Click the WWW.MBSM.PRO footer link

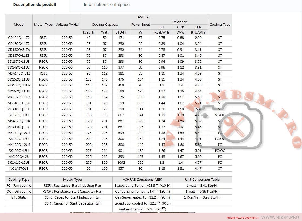point(280,217)
